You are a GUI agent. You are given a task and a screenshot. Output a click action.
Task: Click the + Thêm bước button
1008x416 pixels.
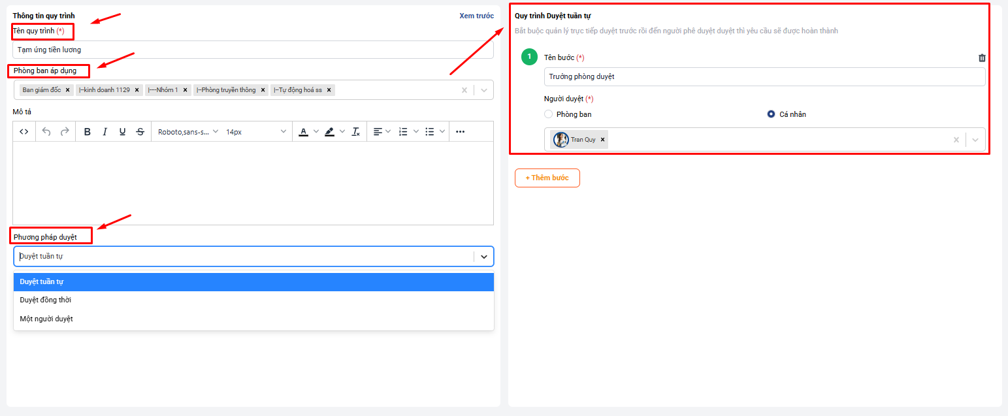pyautogui.click(x=547, y=178)
